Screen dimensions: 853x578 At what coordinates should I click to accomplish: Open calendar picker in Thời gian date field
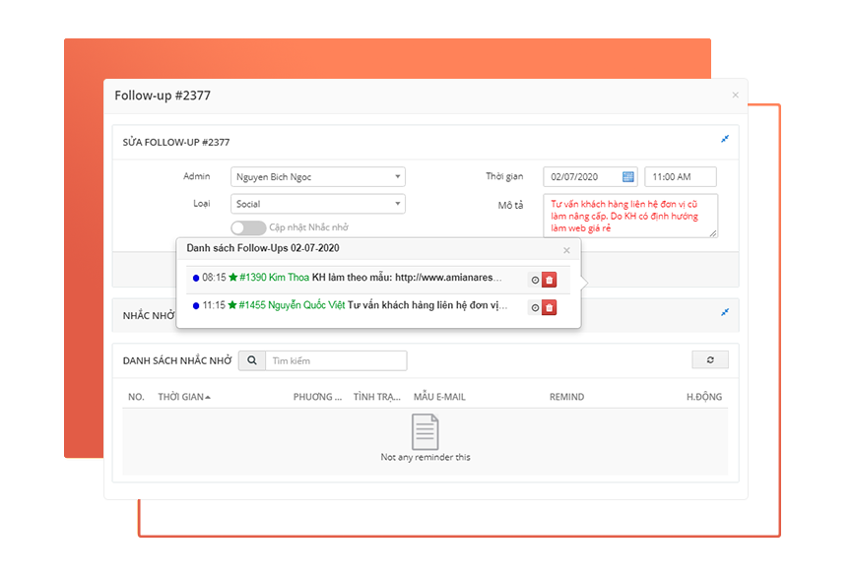coord(627,177)
